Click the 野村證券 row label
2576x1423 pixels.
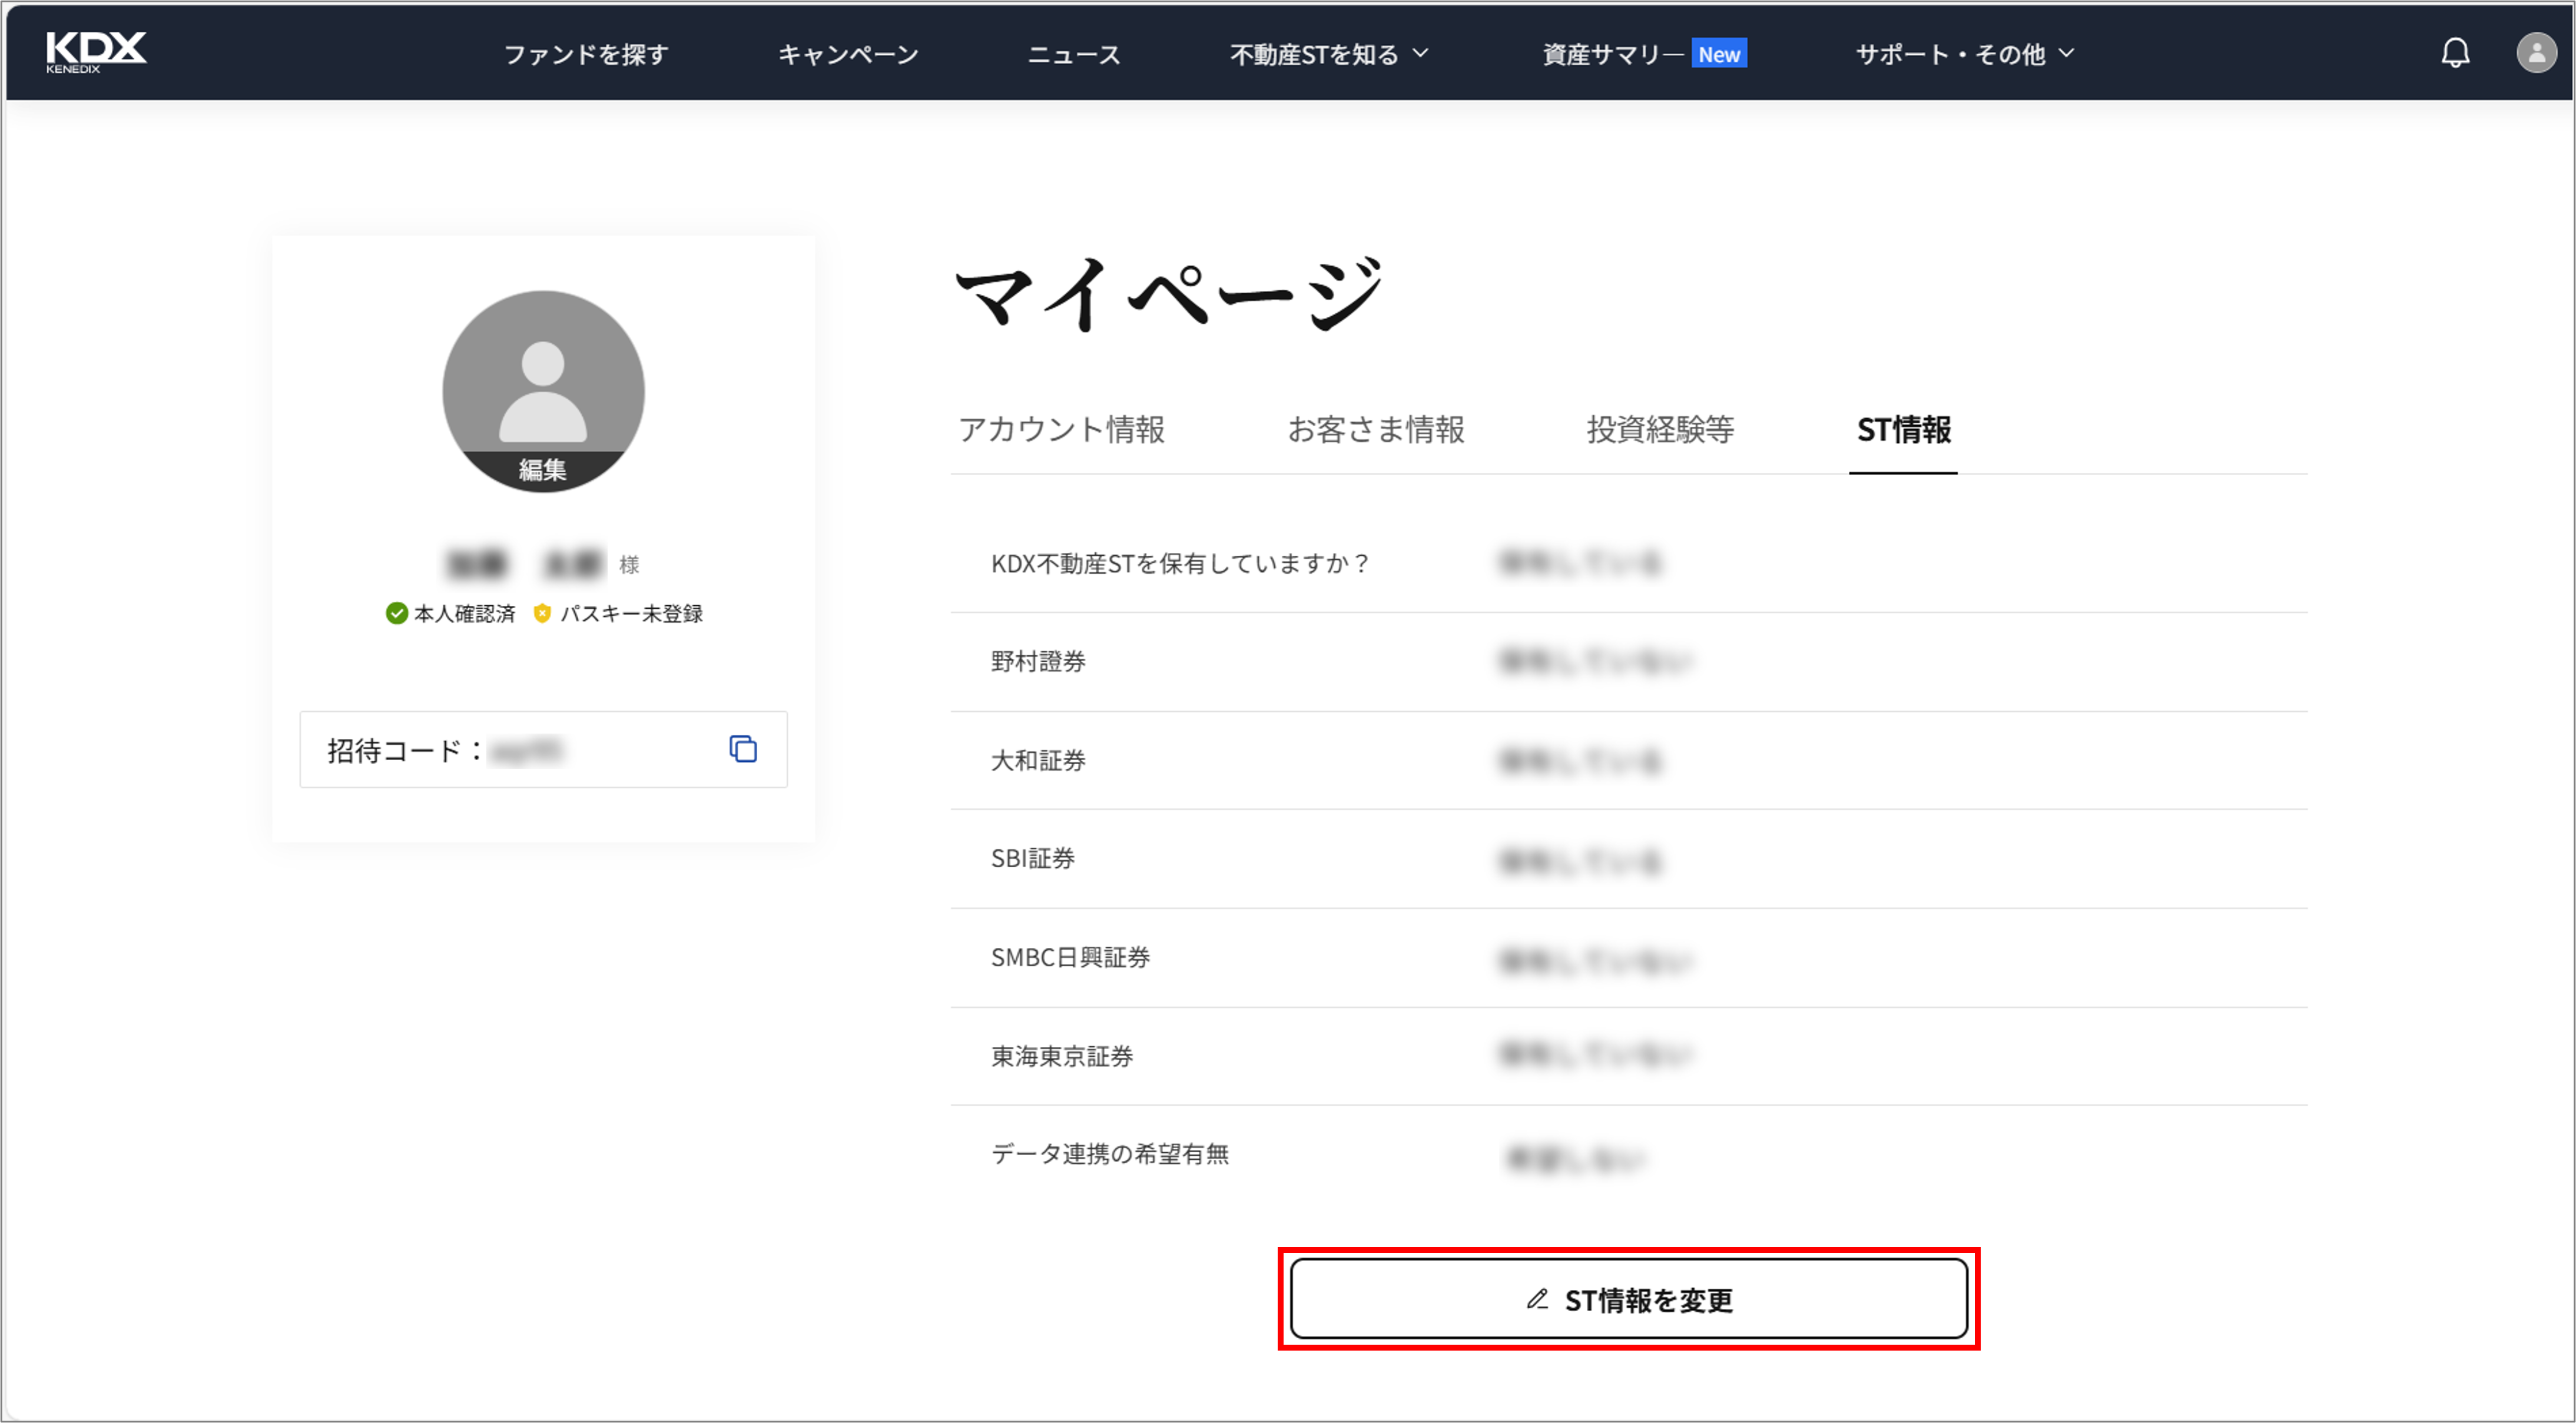click(x=1038, y=662)
